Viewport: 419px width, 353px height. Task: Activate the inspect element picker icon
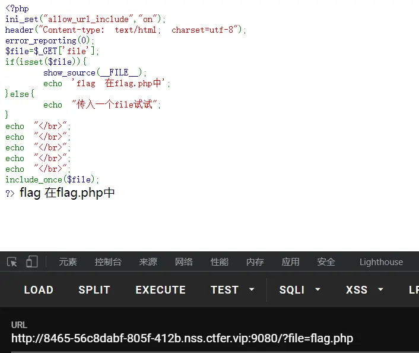pyautogui.click(x=12, y=262)
